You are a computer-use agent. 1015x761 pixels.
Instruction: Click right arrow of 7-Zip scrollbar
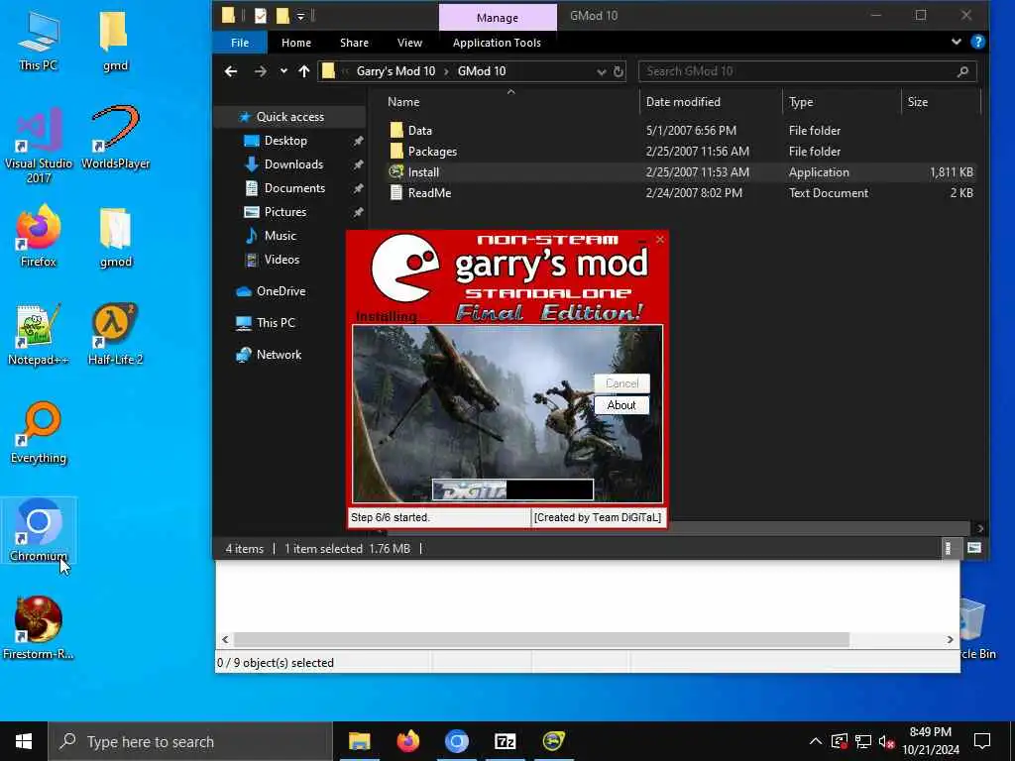click(950, 639)
